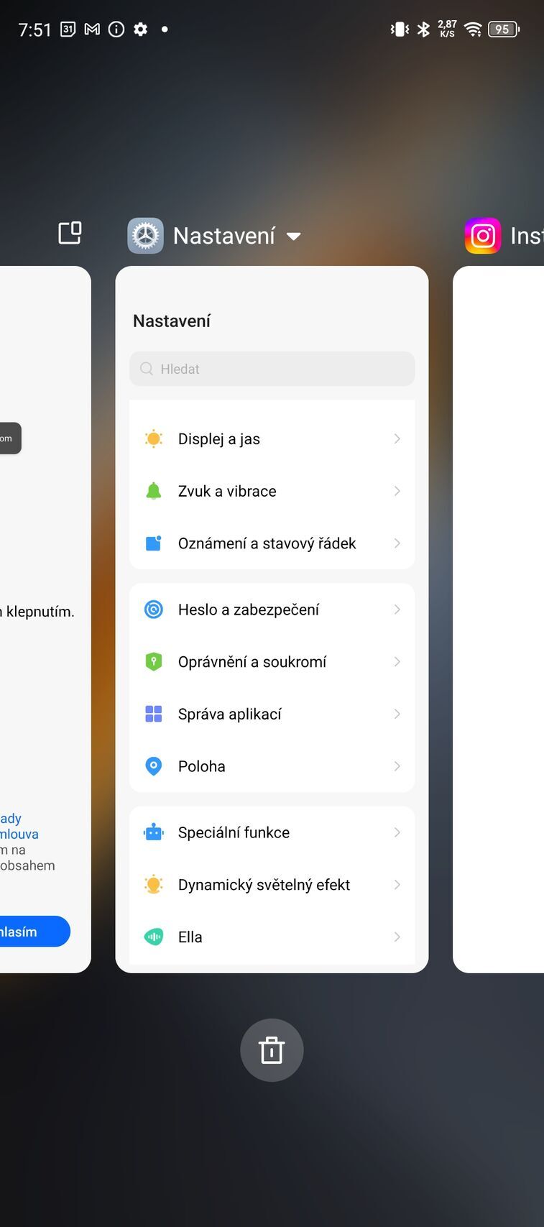
Task: Click the Speciální funkce robot icon
Action: pyautogui.click(x=154, y=832)
